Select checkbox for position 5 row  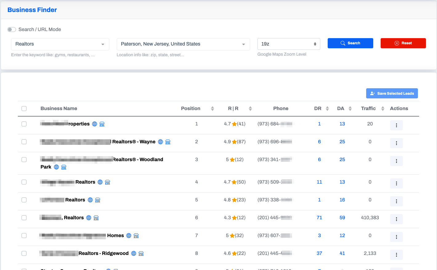point(24,200)
